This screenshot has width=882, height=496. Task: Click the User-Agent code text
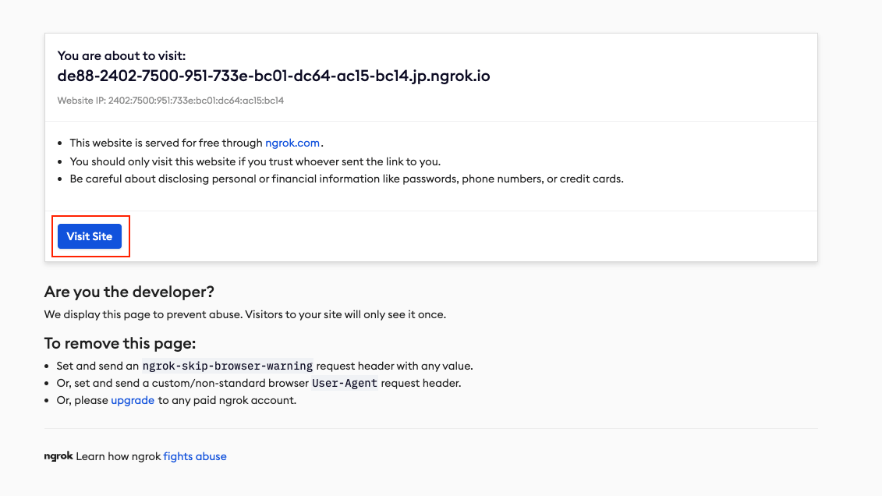click(x=345, y=383)
